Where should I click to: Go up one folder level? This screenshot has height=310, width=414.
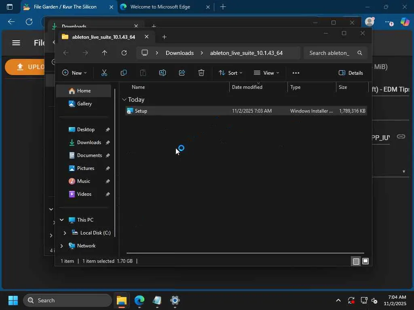tap(105, 53)
